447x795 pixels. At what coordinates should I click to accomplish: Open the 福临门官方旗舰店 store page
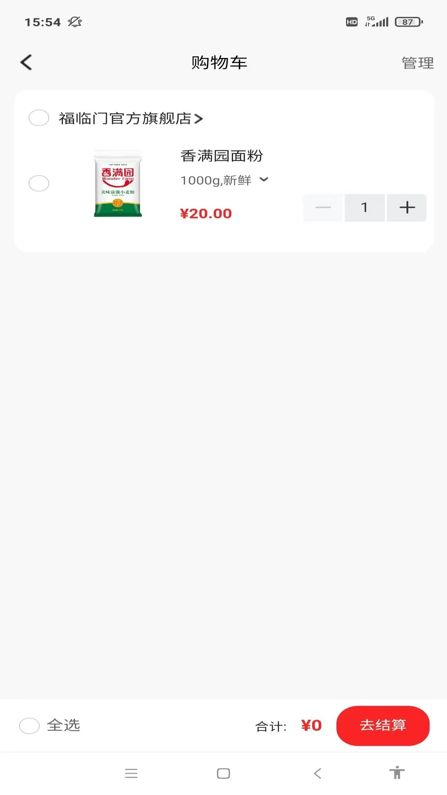pyautogui.click(x=130, y=118)
